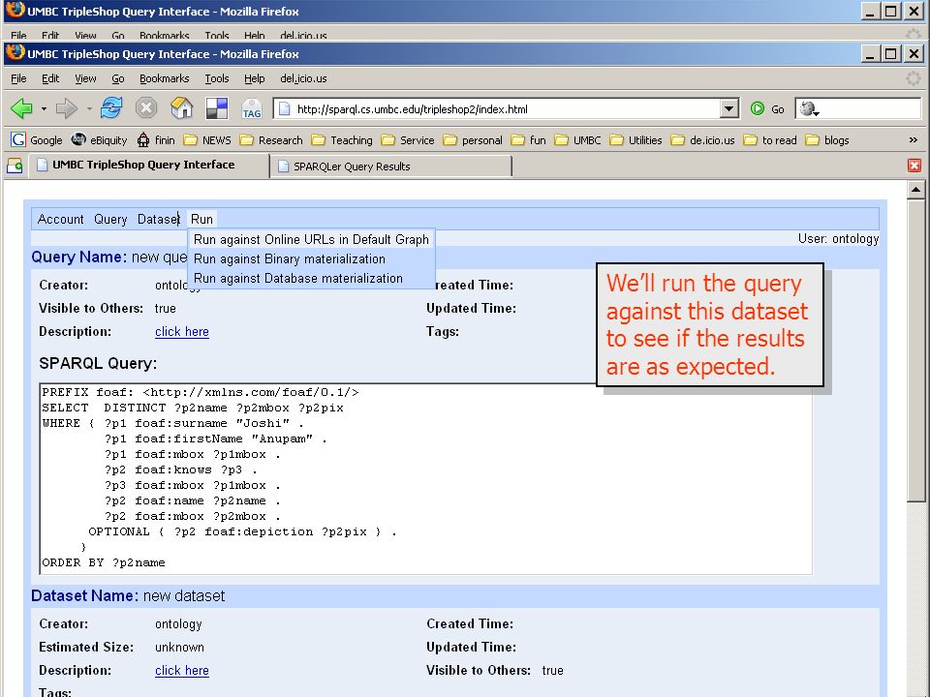930x697 pixels.
Task: Close the current tab with red X
Action: [914, 166]
